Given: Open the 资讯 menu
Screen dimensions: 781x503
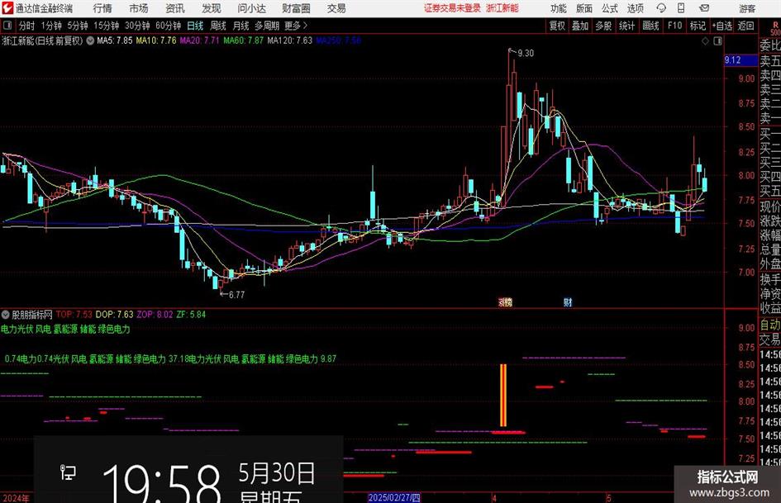Looking at the screenshot, I should [175, 8].
